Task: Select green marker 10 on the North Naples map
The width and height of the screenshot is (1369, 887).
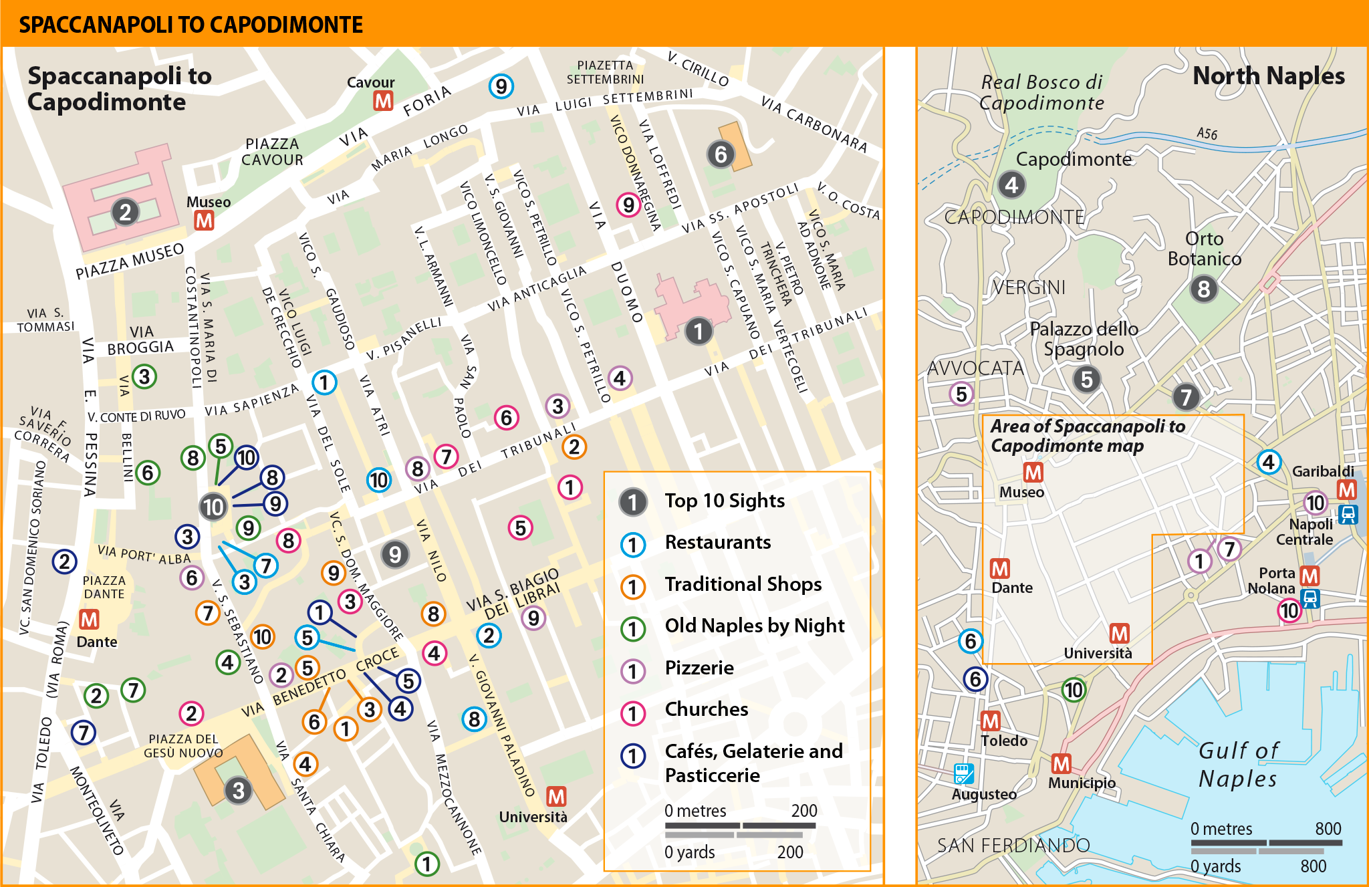Action: pos(1074,690)
